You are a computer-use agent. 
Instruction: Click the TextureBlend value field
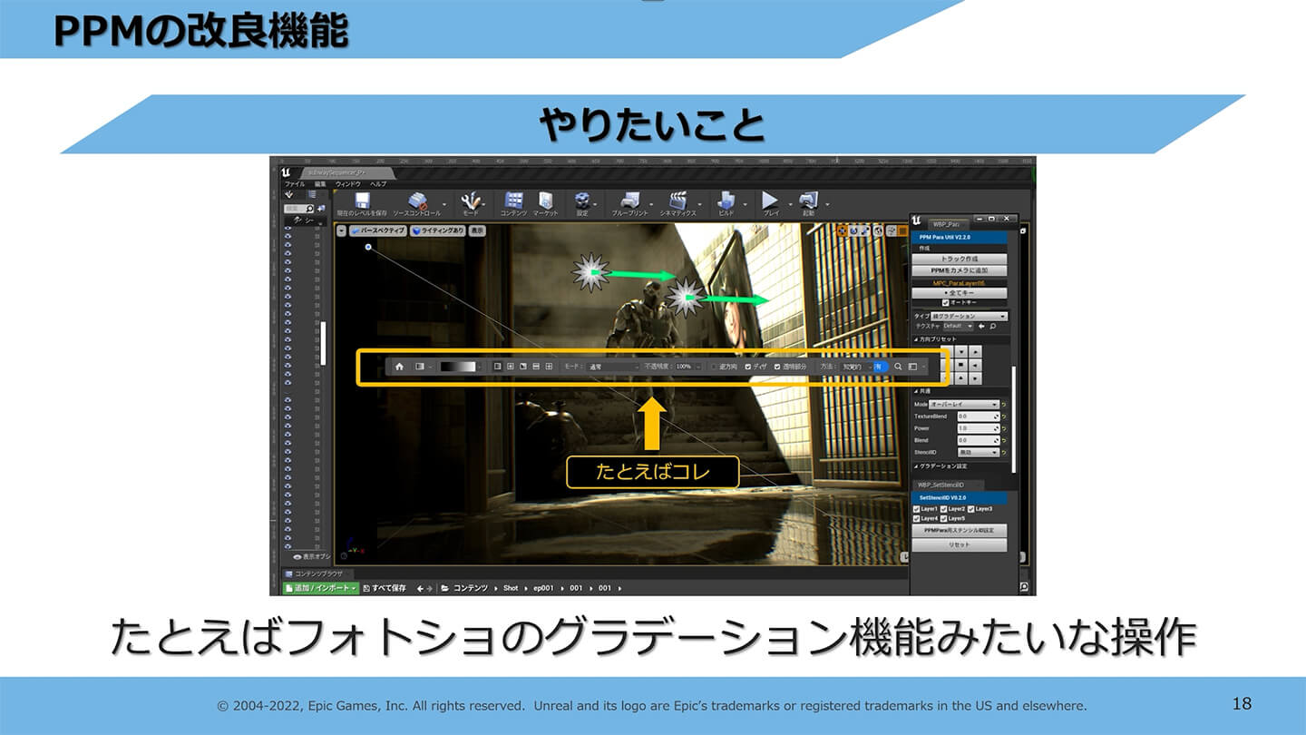(979, 416)
